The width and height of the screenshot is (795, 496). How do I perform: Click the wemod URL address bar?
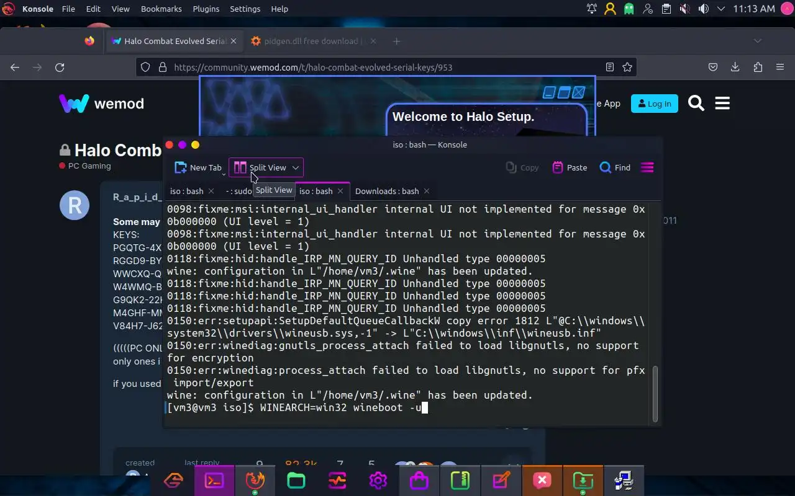pos(386,67)
